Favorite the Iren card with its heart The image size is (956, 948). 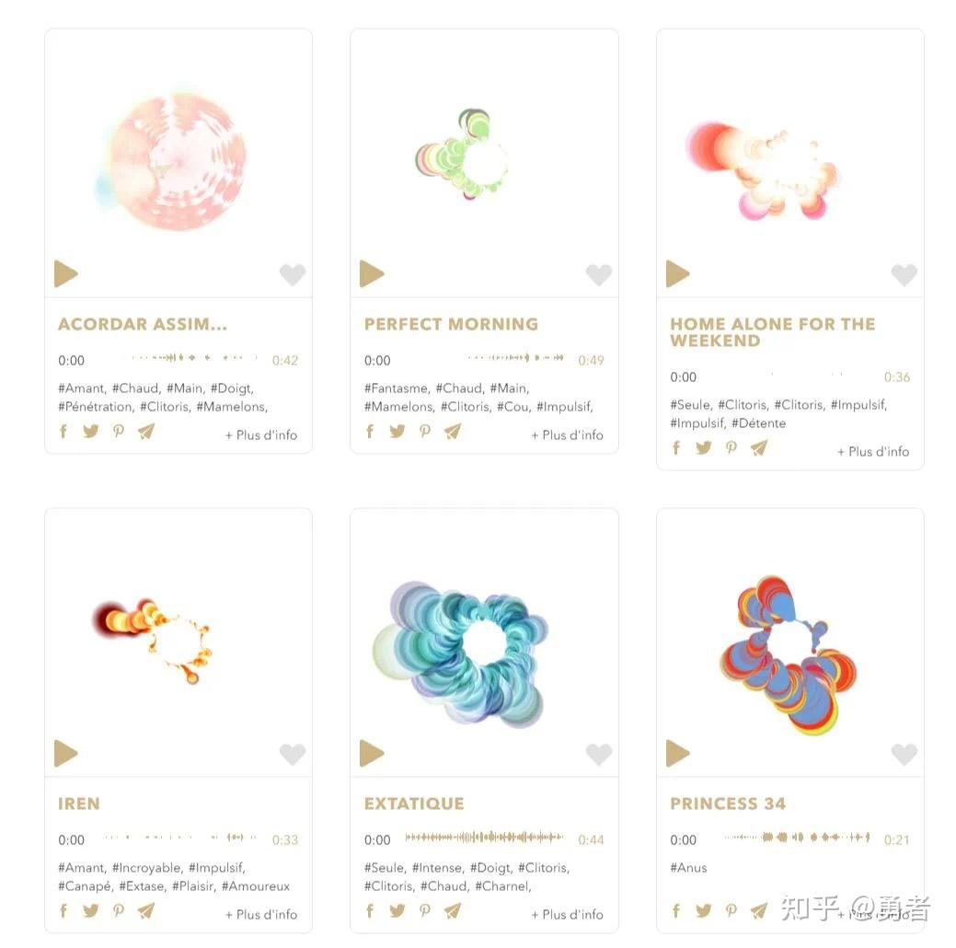293,754
